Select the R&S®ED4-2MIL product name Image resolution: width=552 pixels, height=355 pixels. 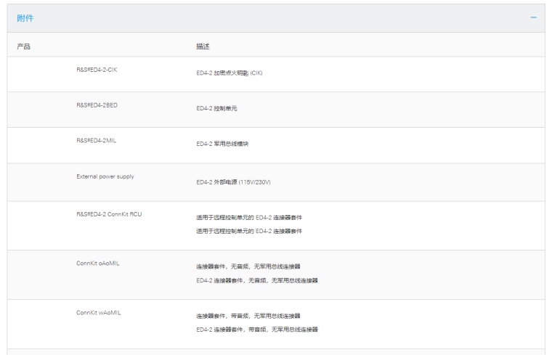97,140
